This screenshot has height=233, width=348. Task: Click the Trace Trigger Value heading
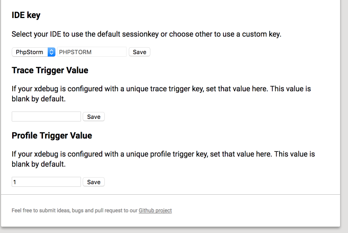pos(50,70)
